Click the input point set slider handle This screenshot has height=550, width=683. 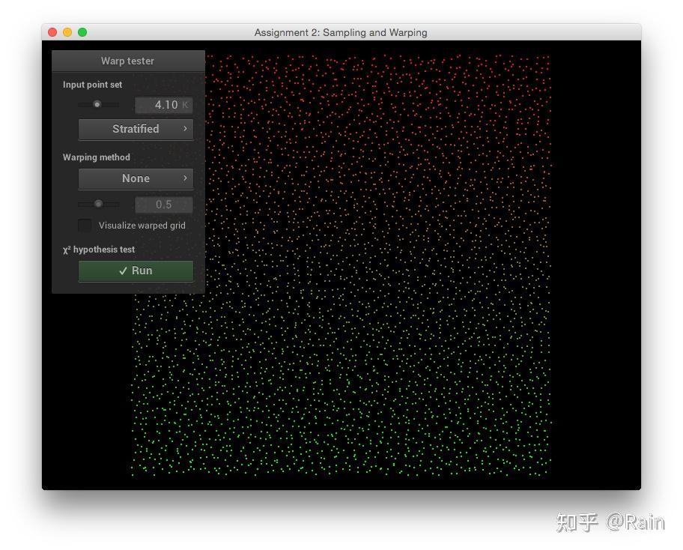coord(97,105)
